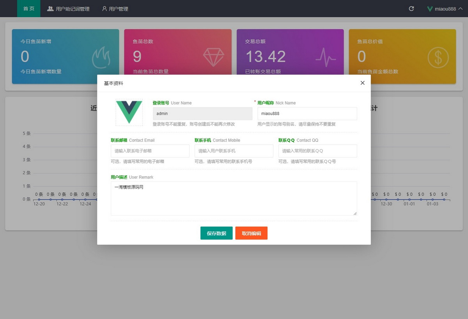Click the green V icon beside miaou888
Viewport: 468px width, 319px height.
click(x=431, y=8)
